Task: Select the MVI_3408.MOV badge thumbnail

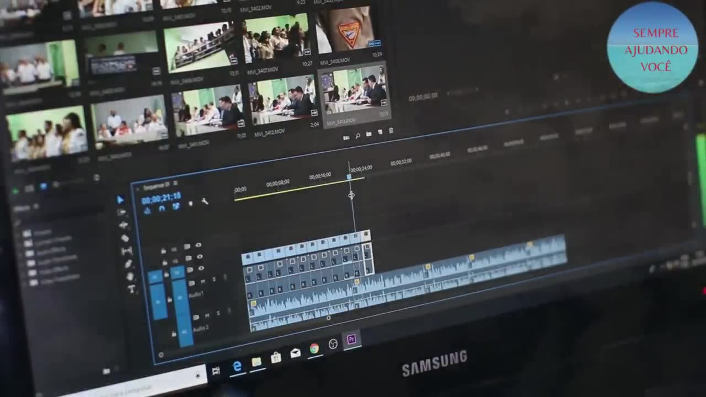Action: [x=346, y=30]
